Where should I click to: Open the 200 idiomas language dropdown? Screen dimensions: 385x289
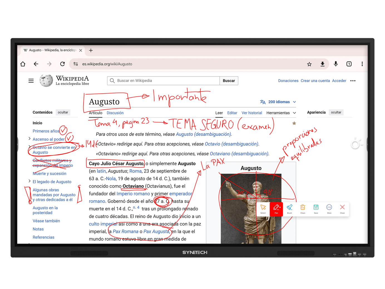tap(278, 102)
